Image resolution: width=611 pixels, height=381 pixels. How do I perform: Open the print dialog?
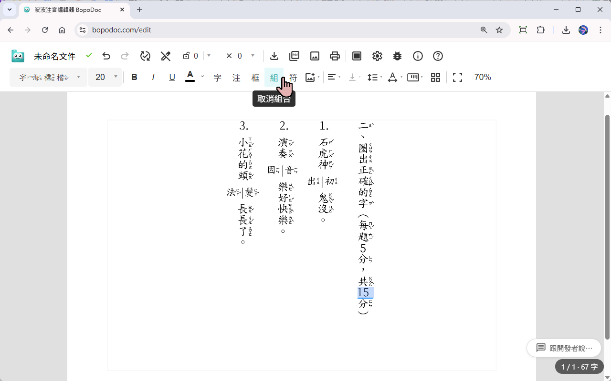[x=335, y=56]
